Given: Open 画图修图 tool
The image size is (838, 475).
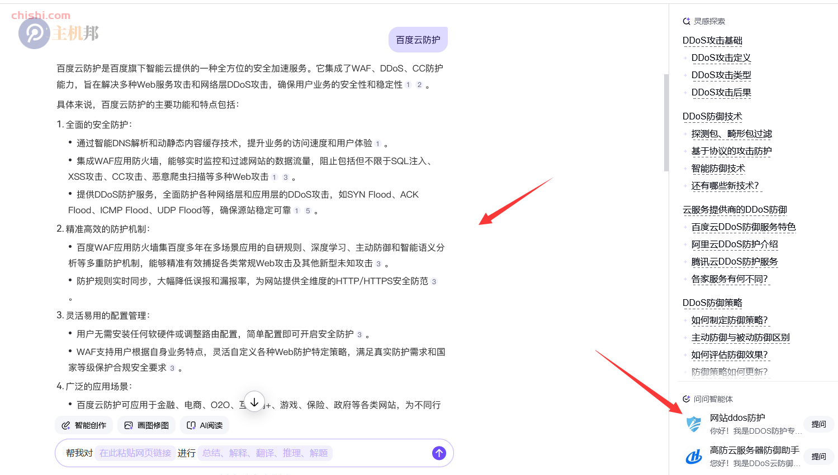Looking at the screenshot, I should (146, 425).
